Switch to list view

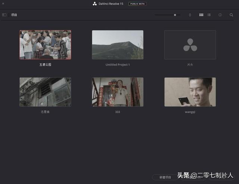[209, 15]
